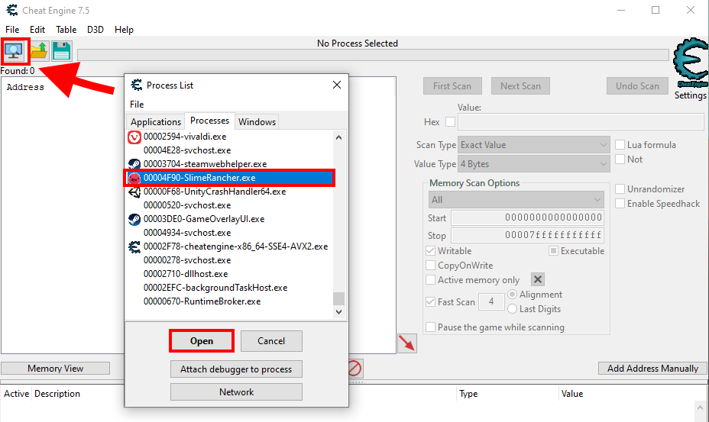Click the Open button

(x=202, y=341)
